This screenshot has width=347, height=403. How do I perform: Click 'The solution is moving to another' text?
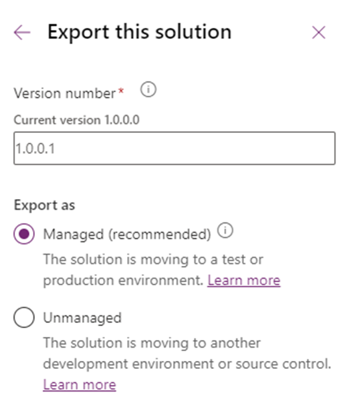tap(152, 343)
